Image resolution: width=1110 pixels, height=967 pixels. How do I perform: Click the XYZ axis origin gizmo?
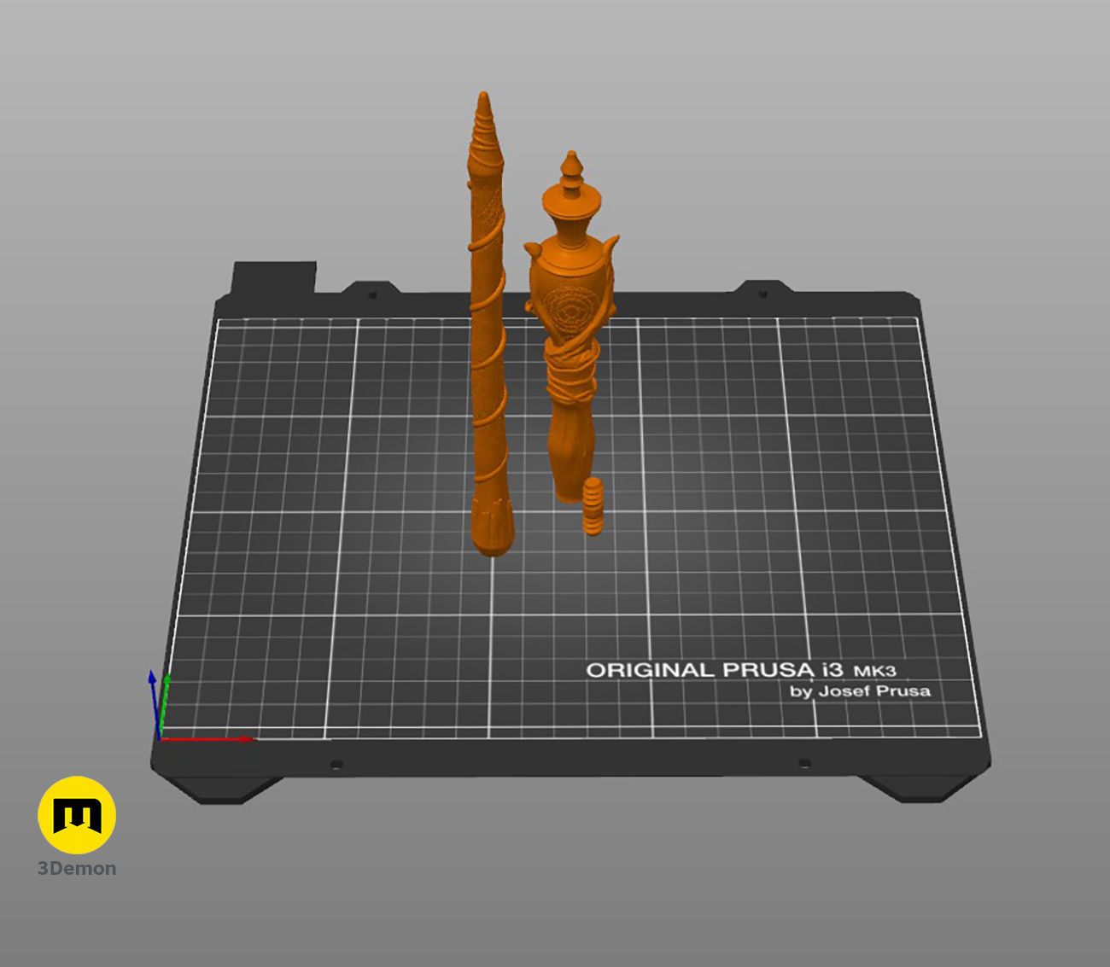201,707
